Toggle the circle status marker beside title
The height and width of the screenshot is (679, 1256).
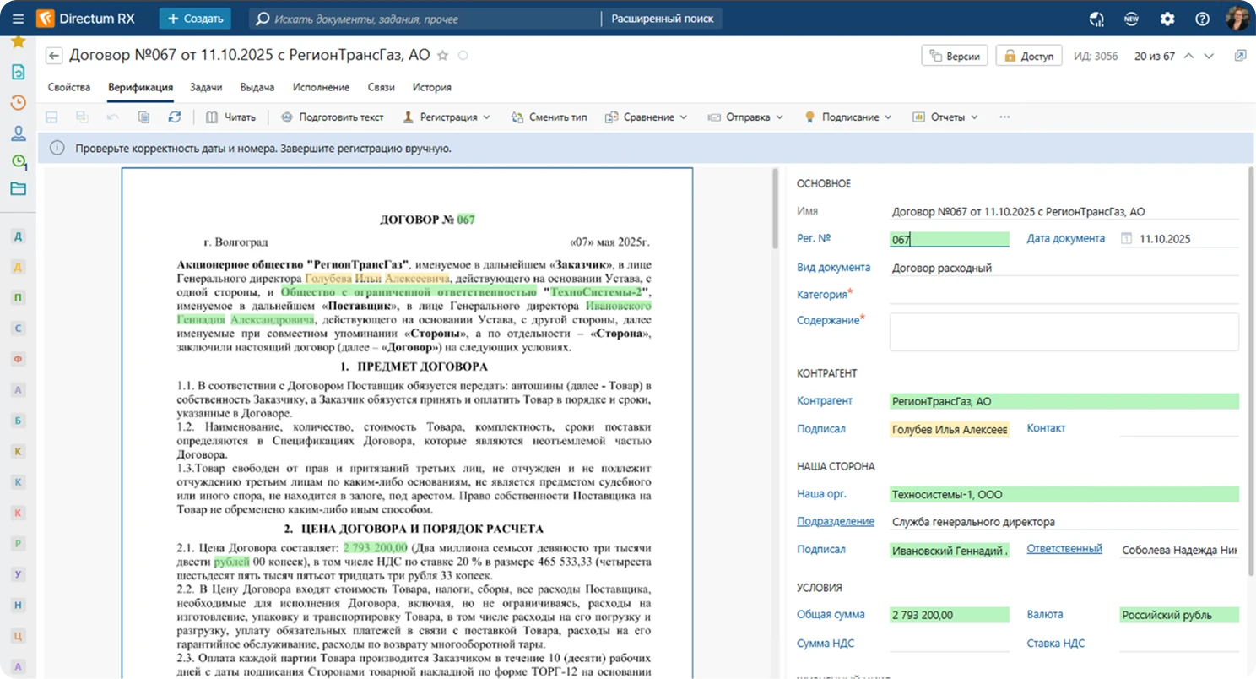coord(463,56)
